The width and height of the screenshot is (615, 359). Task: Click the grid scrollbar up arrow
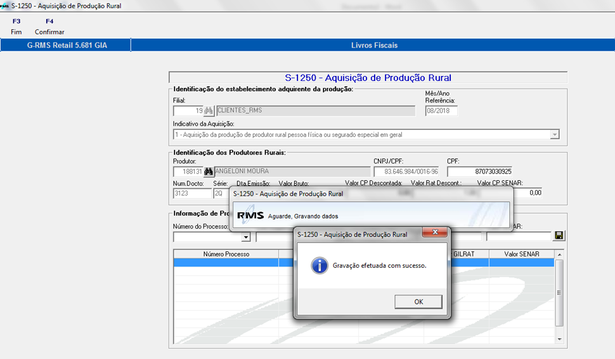[560, 255]
